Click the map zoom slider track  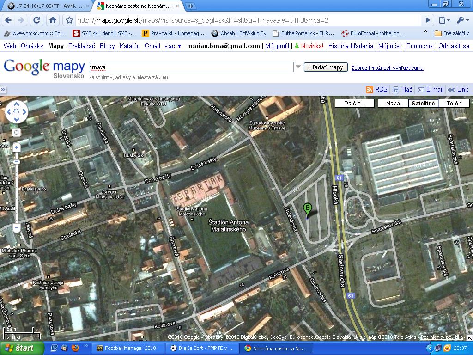coord(17,194)
